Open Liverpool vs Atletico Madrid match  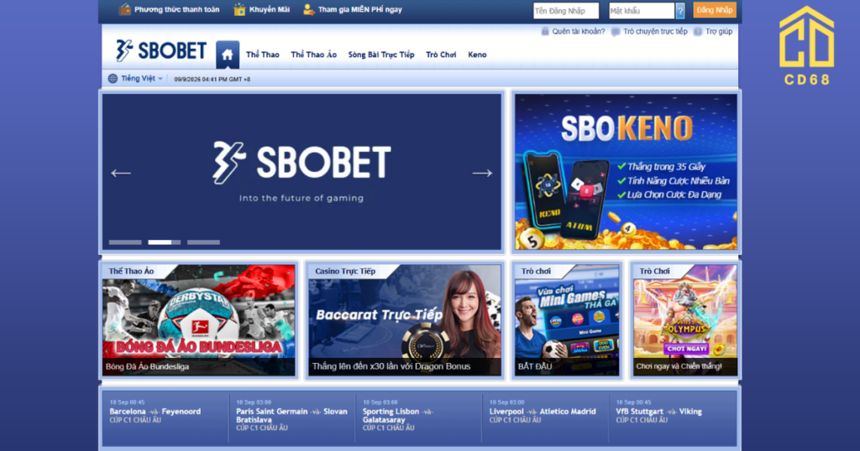click(x=543, y=412)
